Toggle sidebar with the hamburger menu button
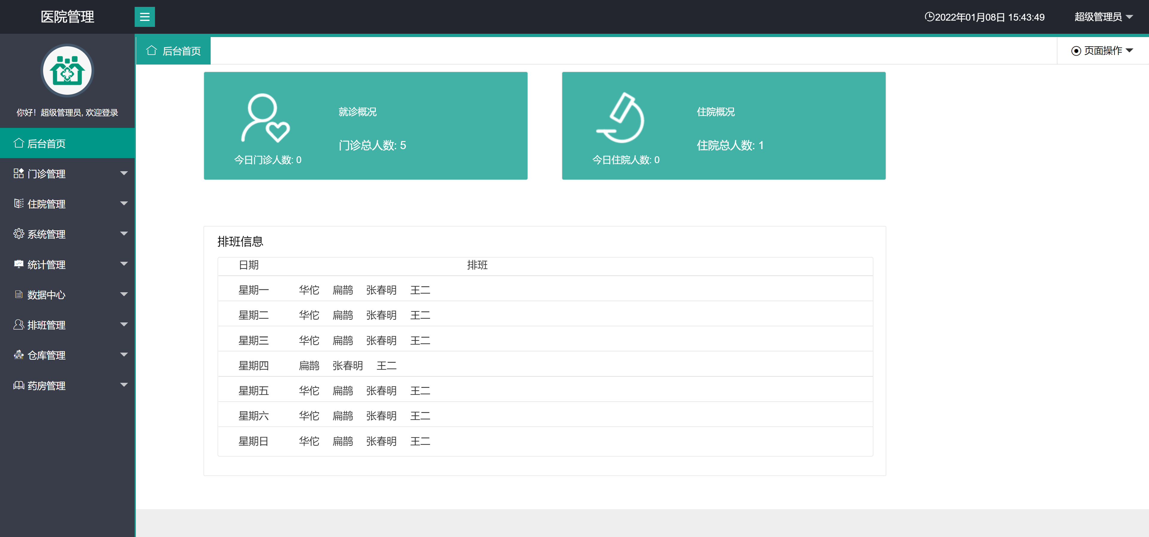1149x537 pixels. point(145,17)
